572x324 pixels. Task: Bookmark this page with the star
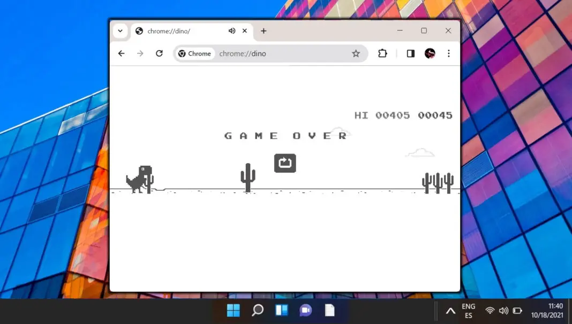356,53
